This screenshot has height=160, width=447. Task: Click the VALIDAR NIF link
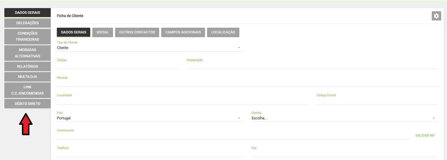point(425,135)
